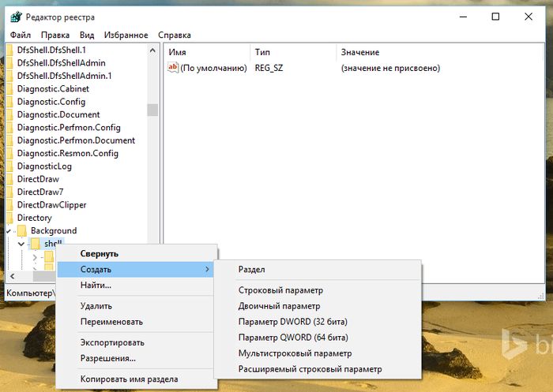This screenshot has height=392, width=553.
Task: Click the shell key folder icon
Action: pyautogui.click(x=36, y=244)
